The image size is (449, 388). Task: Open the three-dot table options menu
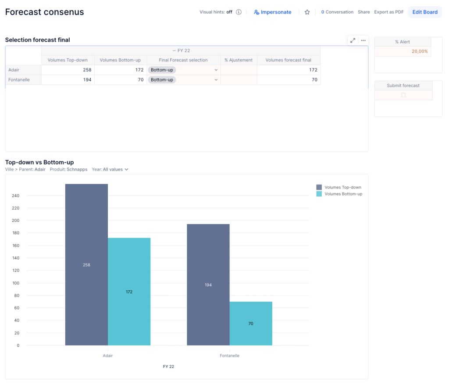tap(363, 40)
